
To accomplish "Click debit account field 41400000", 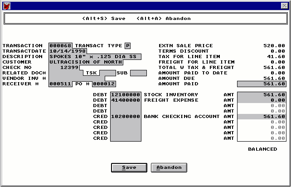I will (x=126, y=100).
